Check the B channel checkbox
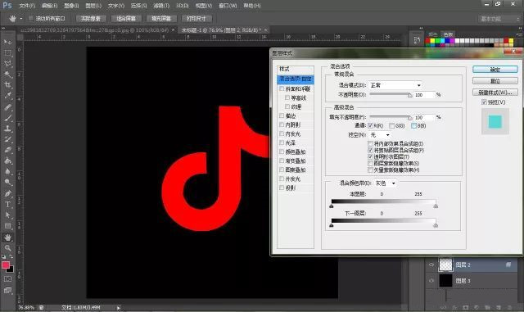Screen dimensions: 524x312 click(x=413, y=126)
